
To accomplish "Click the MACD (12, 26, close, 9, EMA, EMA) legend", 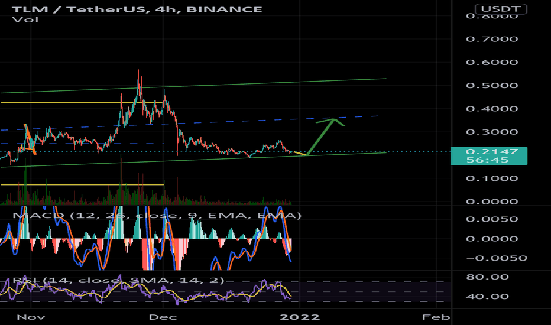I will [157, 215].
